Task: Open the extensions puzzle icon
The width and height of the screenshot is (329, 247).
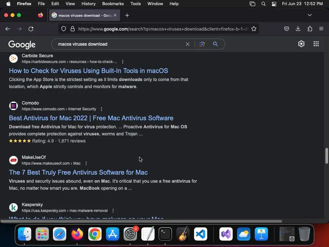Action: [310, 29]
